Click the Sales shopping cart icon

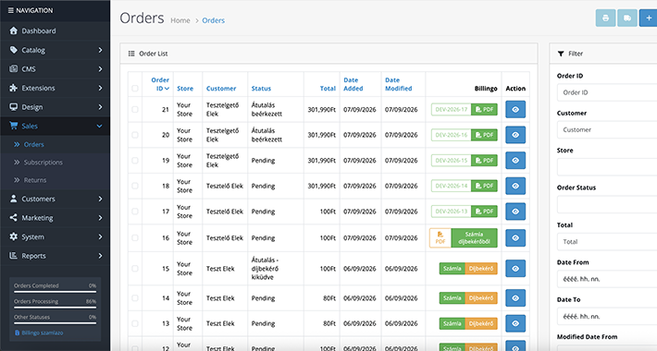13,126
